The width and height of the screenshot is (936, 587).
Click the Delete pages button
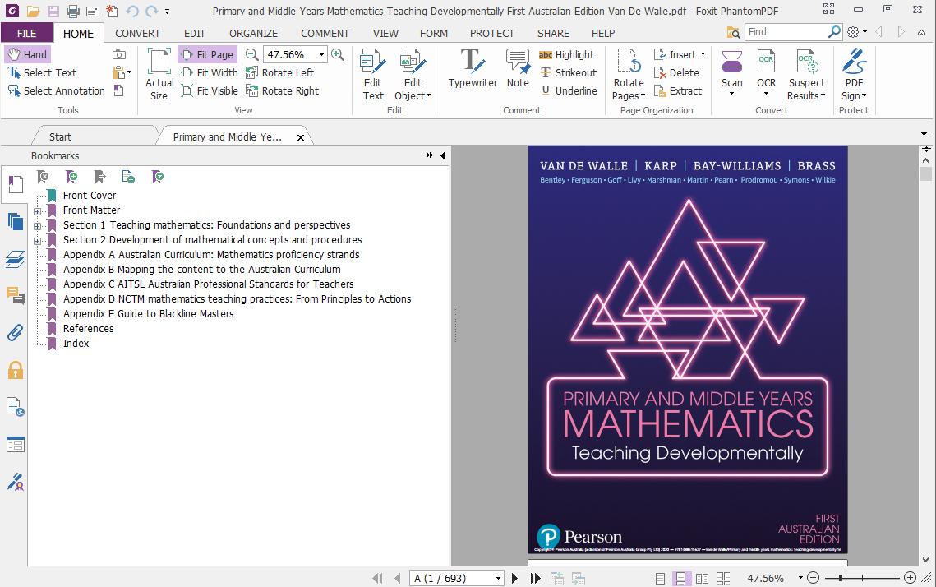tap(676, 72)
